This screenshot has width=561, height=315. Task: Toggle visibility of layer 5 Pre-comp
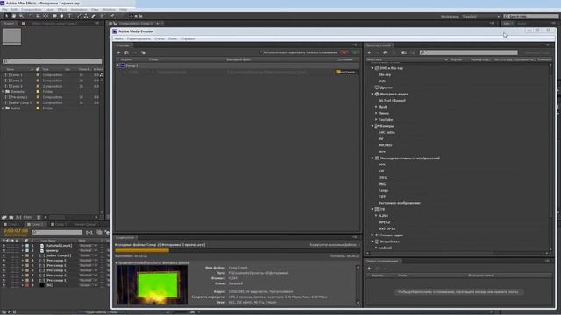click(4, 266)
